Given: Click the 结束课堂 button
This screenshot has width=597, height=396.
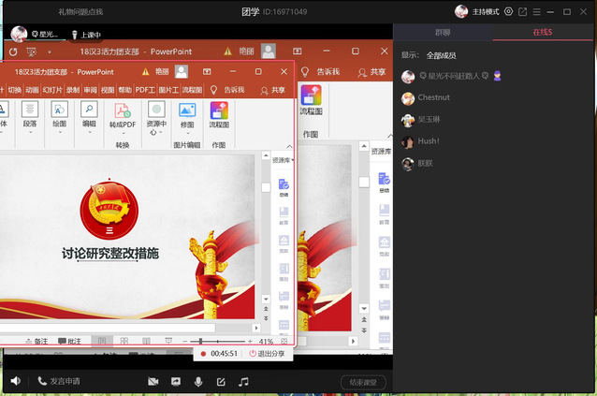Looking at the screenshot, I should 363,382.
